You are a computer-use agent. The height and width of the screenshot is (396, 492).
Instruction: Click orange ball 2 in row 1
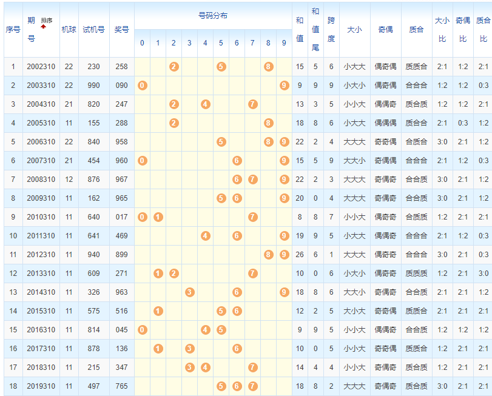[174, 67]
